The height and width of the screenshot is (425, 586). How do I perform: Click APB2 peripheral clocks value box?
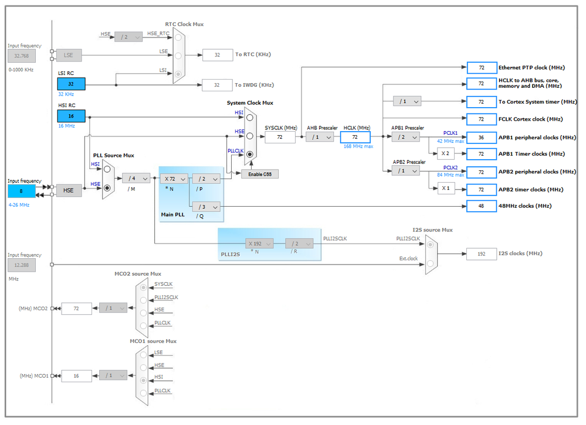[482, 172]
